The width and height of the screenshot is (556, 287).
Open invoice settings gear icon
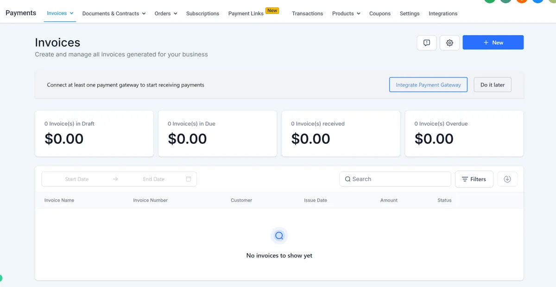coord(449,43)
